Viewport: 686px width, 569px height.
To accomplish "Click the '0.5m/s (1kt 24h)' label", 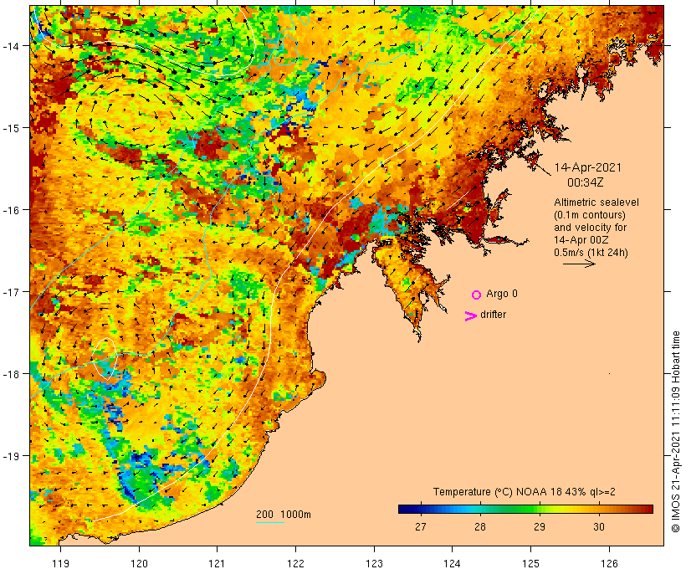I will point(591,253).
